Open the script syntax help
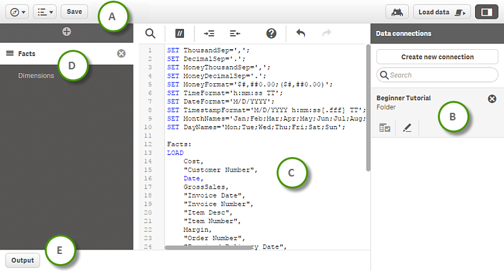This screenshot has width=504, height=271. pyautogui.click(x=272, y=33)
